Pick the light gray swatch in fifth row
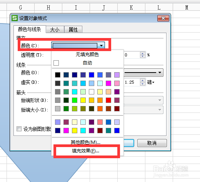 point(58,109)
